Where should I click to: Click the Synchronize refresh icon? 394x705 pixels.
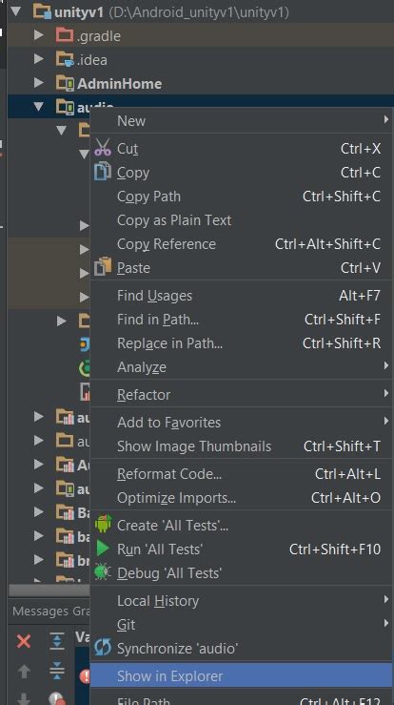coord(103,648)
